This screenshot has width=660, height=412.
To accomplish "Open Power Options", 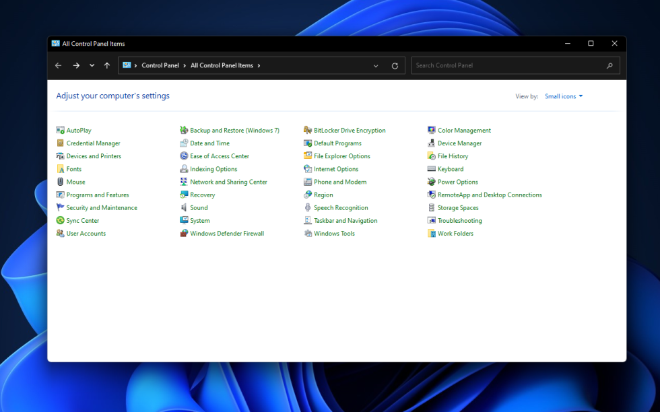I will 458,181.
